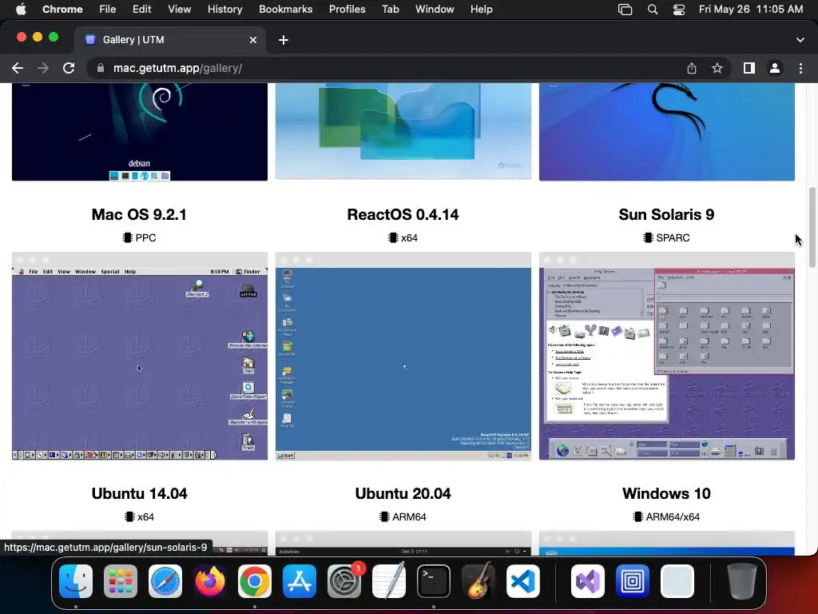
Task: Open UTM app from the Dock
Action: [x=633, y=581]
